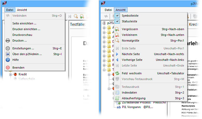Click the gear icon for Einstellungen

[x=8, y=48]
